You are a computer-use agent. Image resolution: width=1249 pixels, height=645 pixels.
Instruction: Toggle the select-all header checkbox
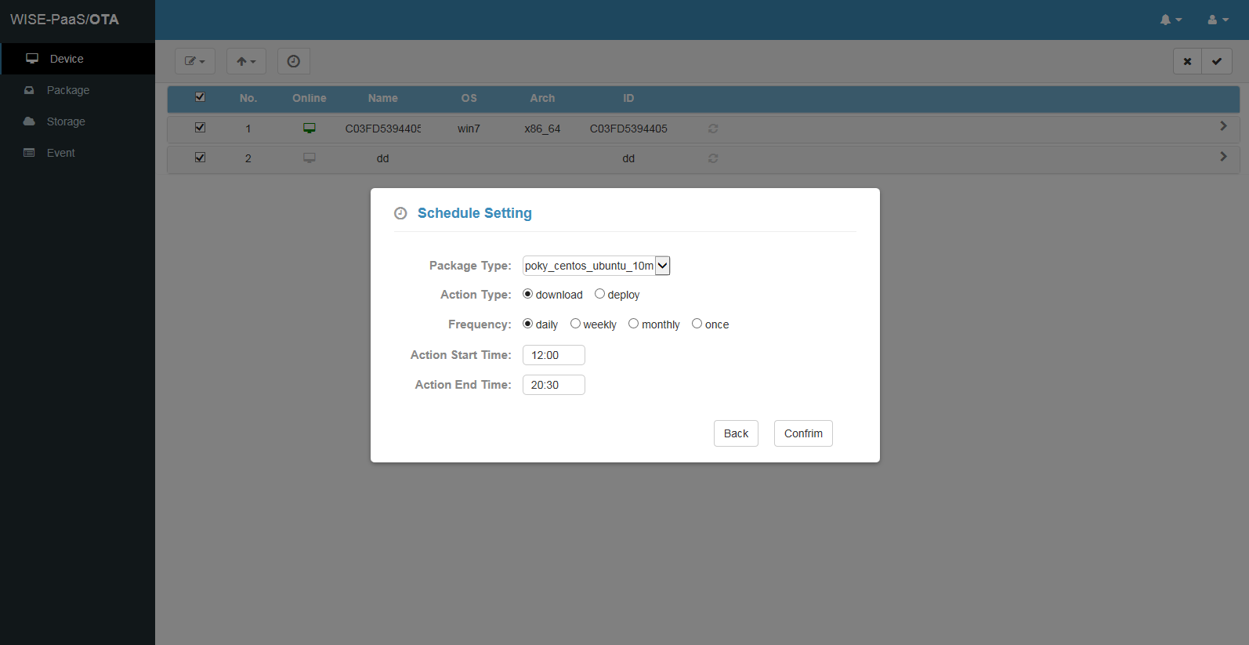tap(200, 97)
